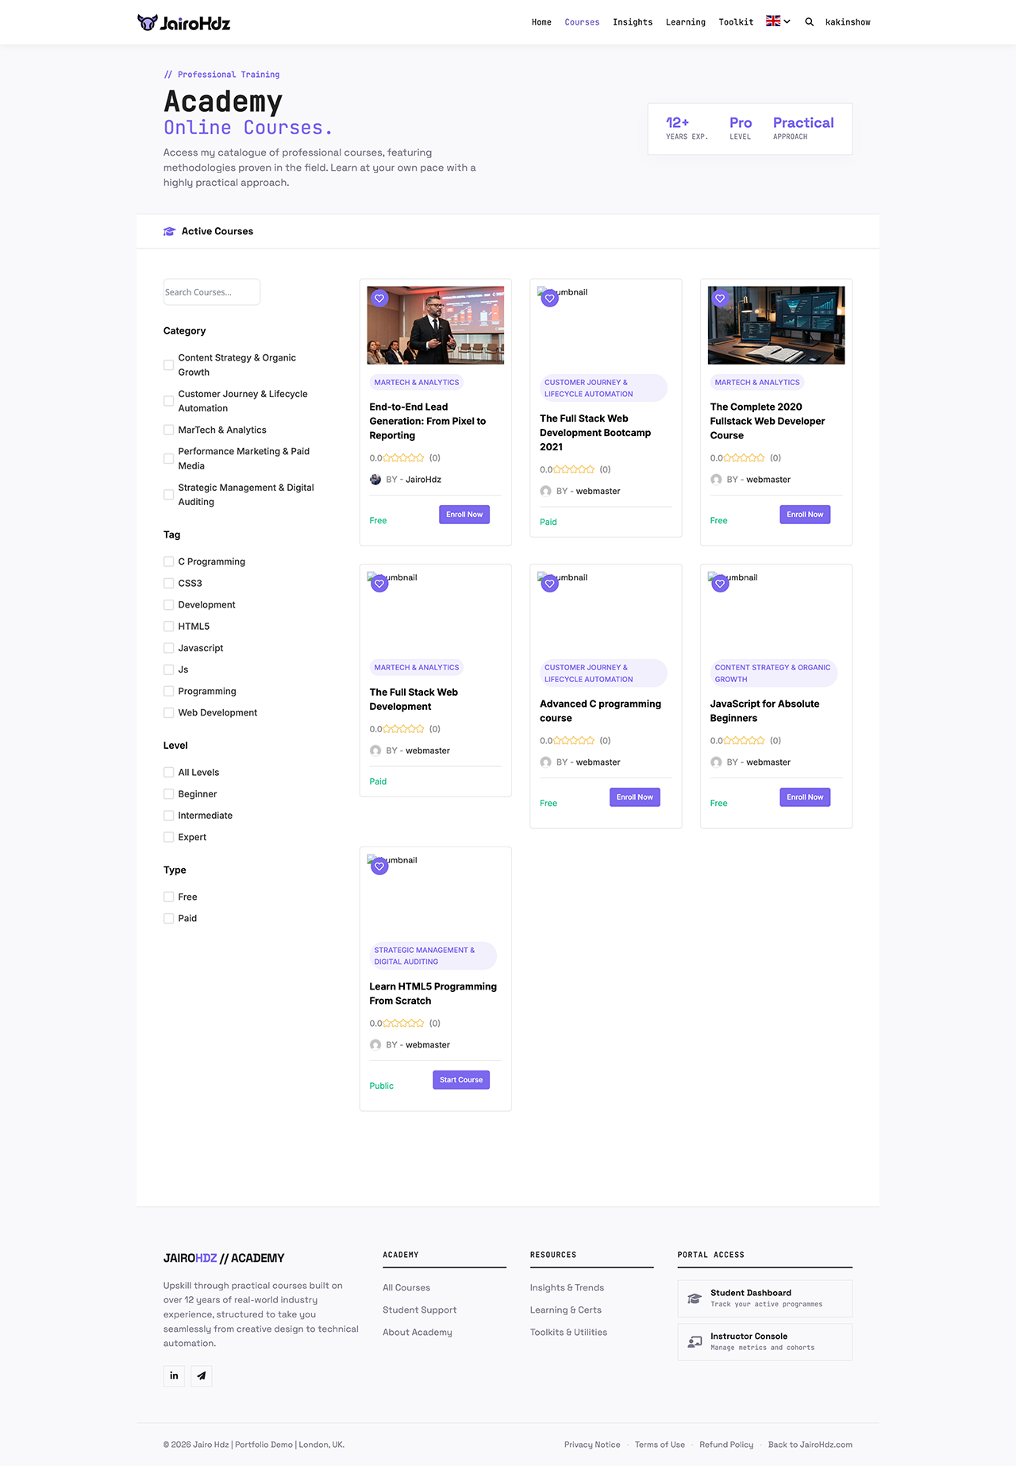The width and height of the screenshot is (1016, 1466).
Task: Open the Insights & Trends footer link
Action: click(567, 1288)
